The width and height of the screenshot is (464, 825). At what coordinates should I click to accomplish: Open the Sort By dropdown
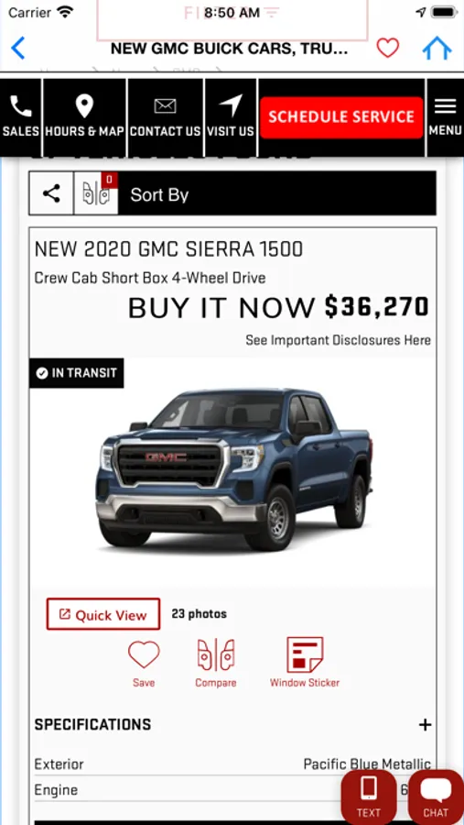pyautogui.click(x=277, y=193)
